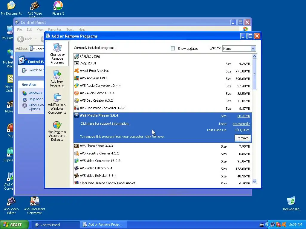306x229 pixels.
Task: Click scrollbar up arrow in programs list
Action: (x=254, y=56)
